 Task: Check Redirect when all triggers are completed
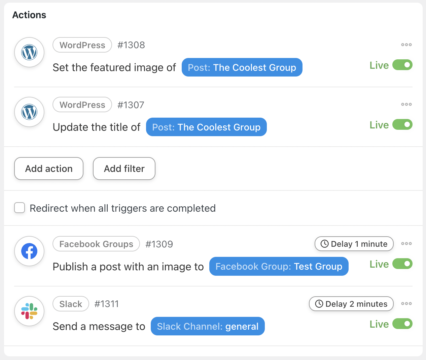(x=20, y=208)
